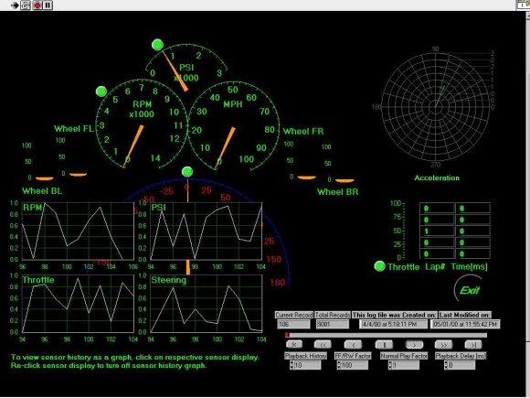Click the LabVIEW Run arrow icon
This screenshot has width=530, height=398.
[15, 5]
